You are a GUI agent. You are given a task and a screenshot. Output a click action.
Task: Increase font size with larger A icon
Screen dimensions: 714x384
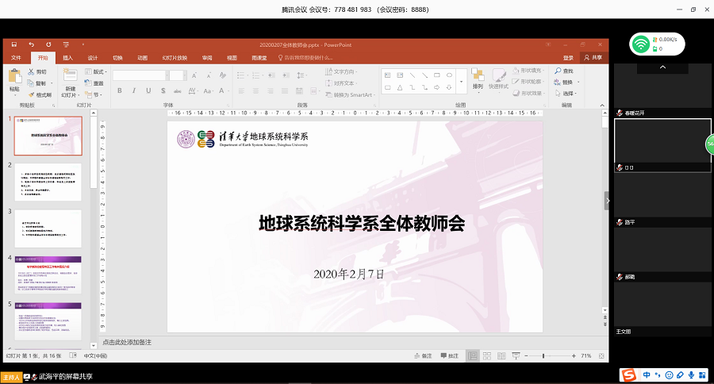[194, 75]
